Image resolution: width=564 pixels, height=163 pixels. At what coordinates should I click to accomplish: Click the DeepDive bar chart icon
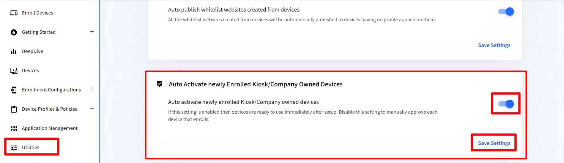(14, 51)
